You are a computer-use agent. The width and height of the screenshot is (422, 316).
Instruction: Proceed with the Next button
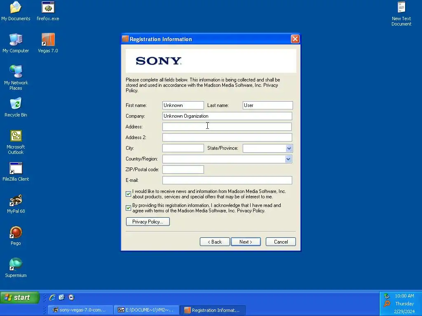coord(246,242)
